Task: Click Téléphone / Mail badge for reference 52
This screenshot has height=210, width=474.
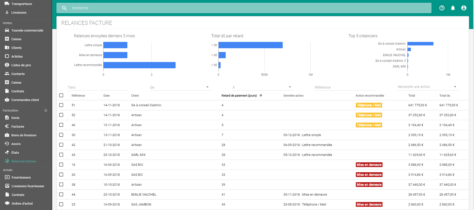Action: 369,115
